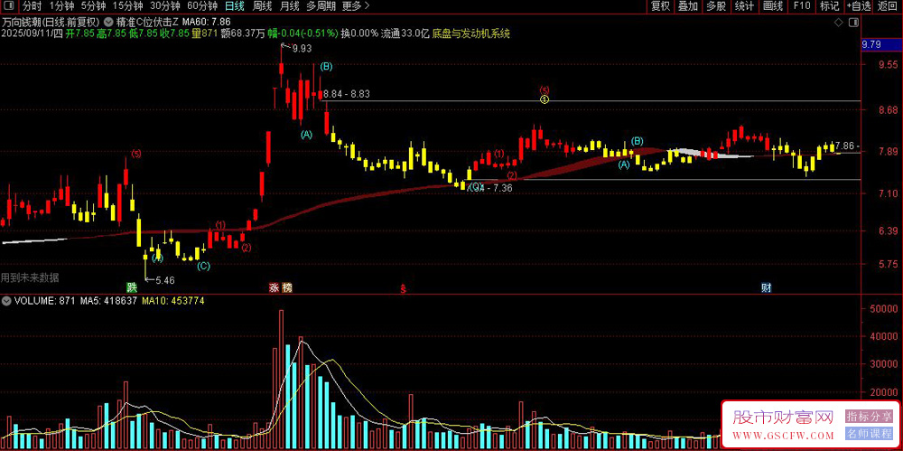Add stock via +自选 button

[859, 6]
